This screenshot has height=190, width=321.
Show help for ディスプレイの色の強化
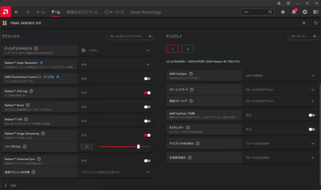click(x=198, y=144)
